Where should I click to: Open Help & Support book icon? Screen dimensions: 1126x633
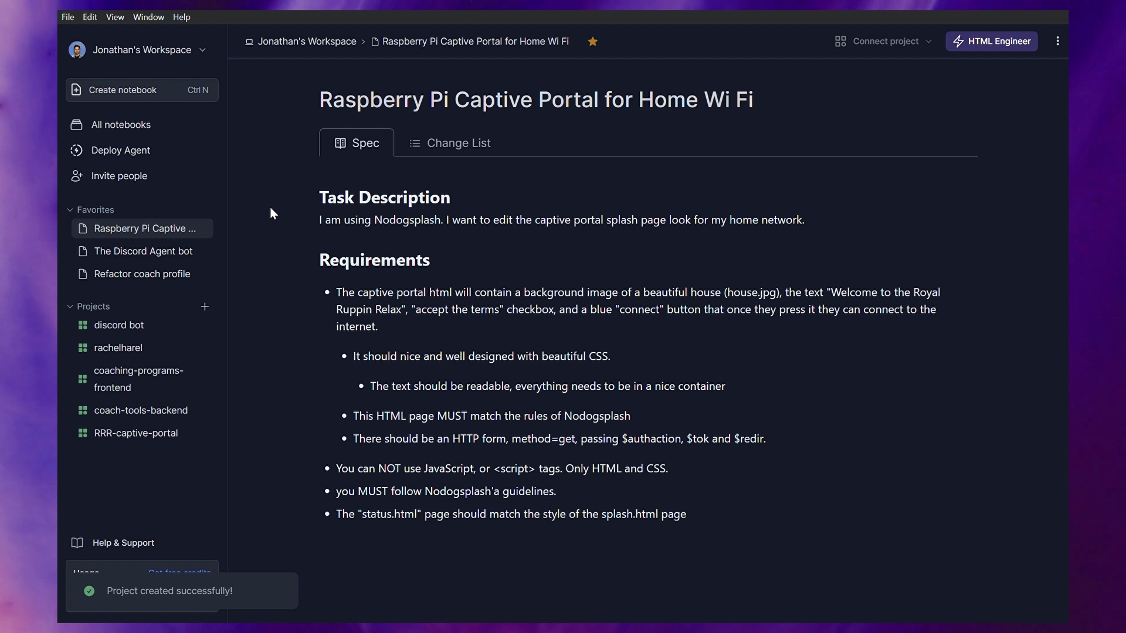coord(77,543)
